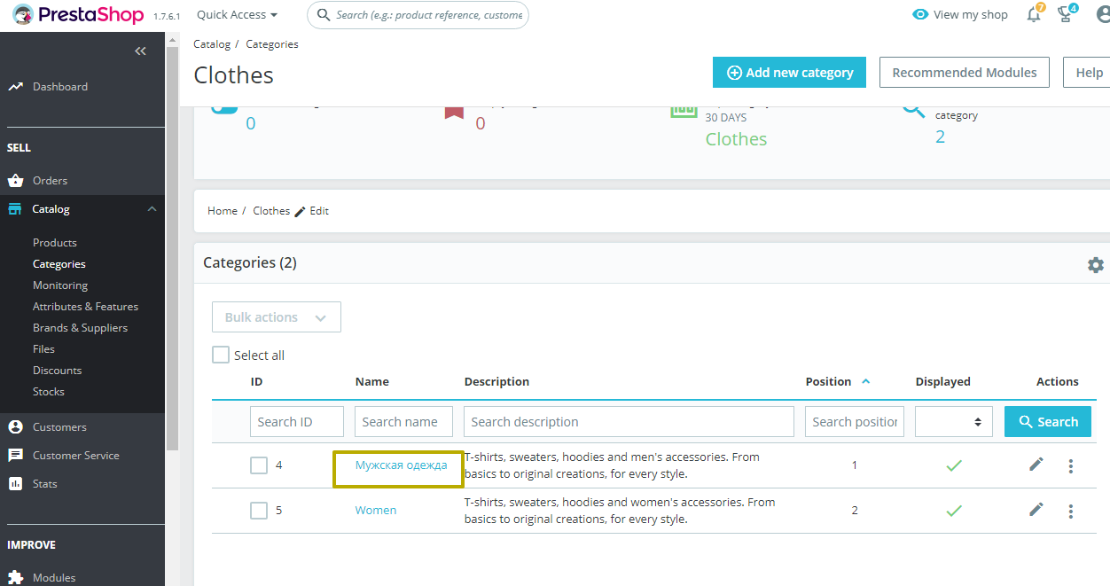This screenshot has width=1110, height=586.
Task: Click the search magnifier icon in top bar
Action: (x=324, y=15)
